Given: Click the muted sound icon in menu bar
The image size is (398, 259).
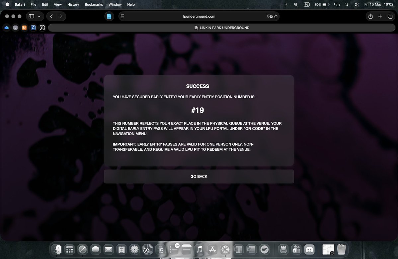Looking at the screenshot, I should tap(296, 4).
